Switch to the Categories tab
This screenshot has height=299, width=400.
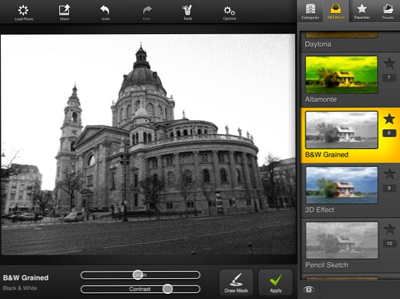click(310, 11)
